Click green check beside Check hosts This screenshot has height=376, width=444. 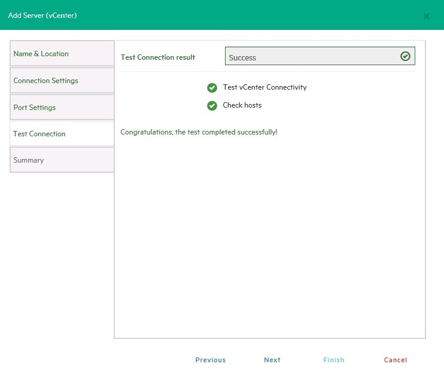[x=212, y=106]
